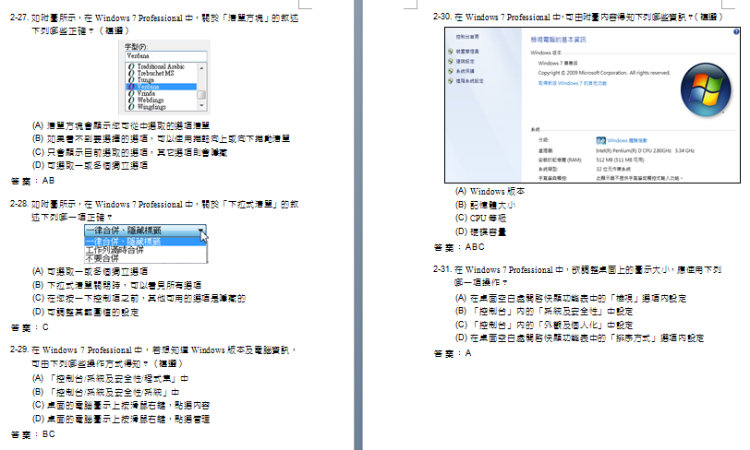Click the Verdana font name input box
The image size is (750, 450).
tap(166, 56)
